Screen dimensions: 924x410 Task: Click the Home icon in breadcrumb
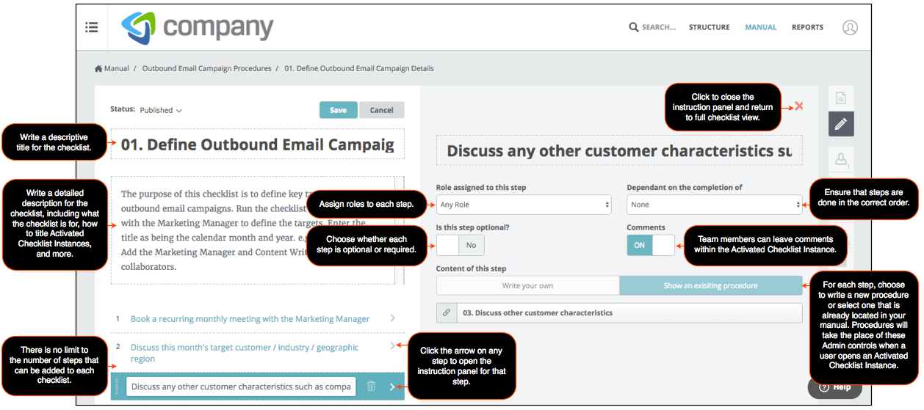(98, 69)
